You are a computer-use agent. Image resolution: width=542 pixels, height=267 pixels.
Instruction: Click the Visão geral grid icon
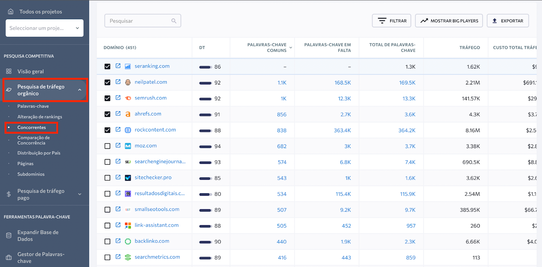pyautogui.click(x=9, y=71)
